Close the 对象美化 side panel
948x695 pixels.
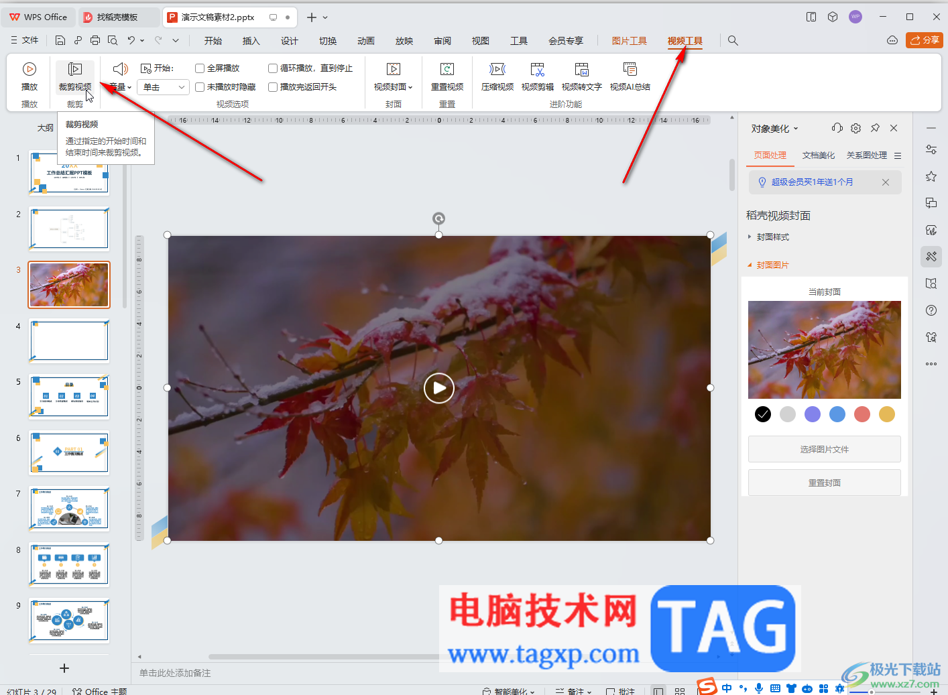tap(894, 128)
